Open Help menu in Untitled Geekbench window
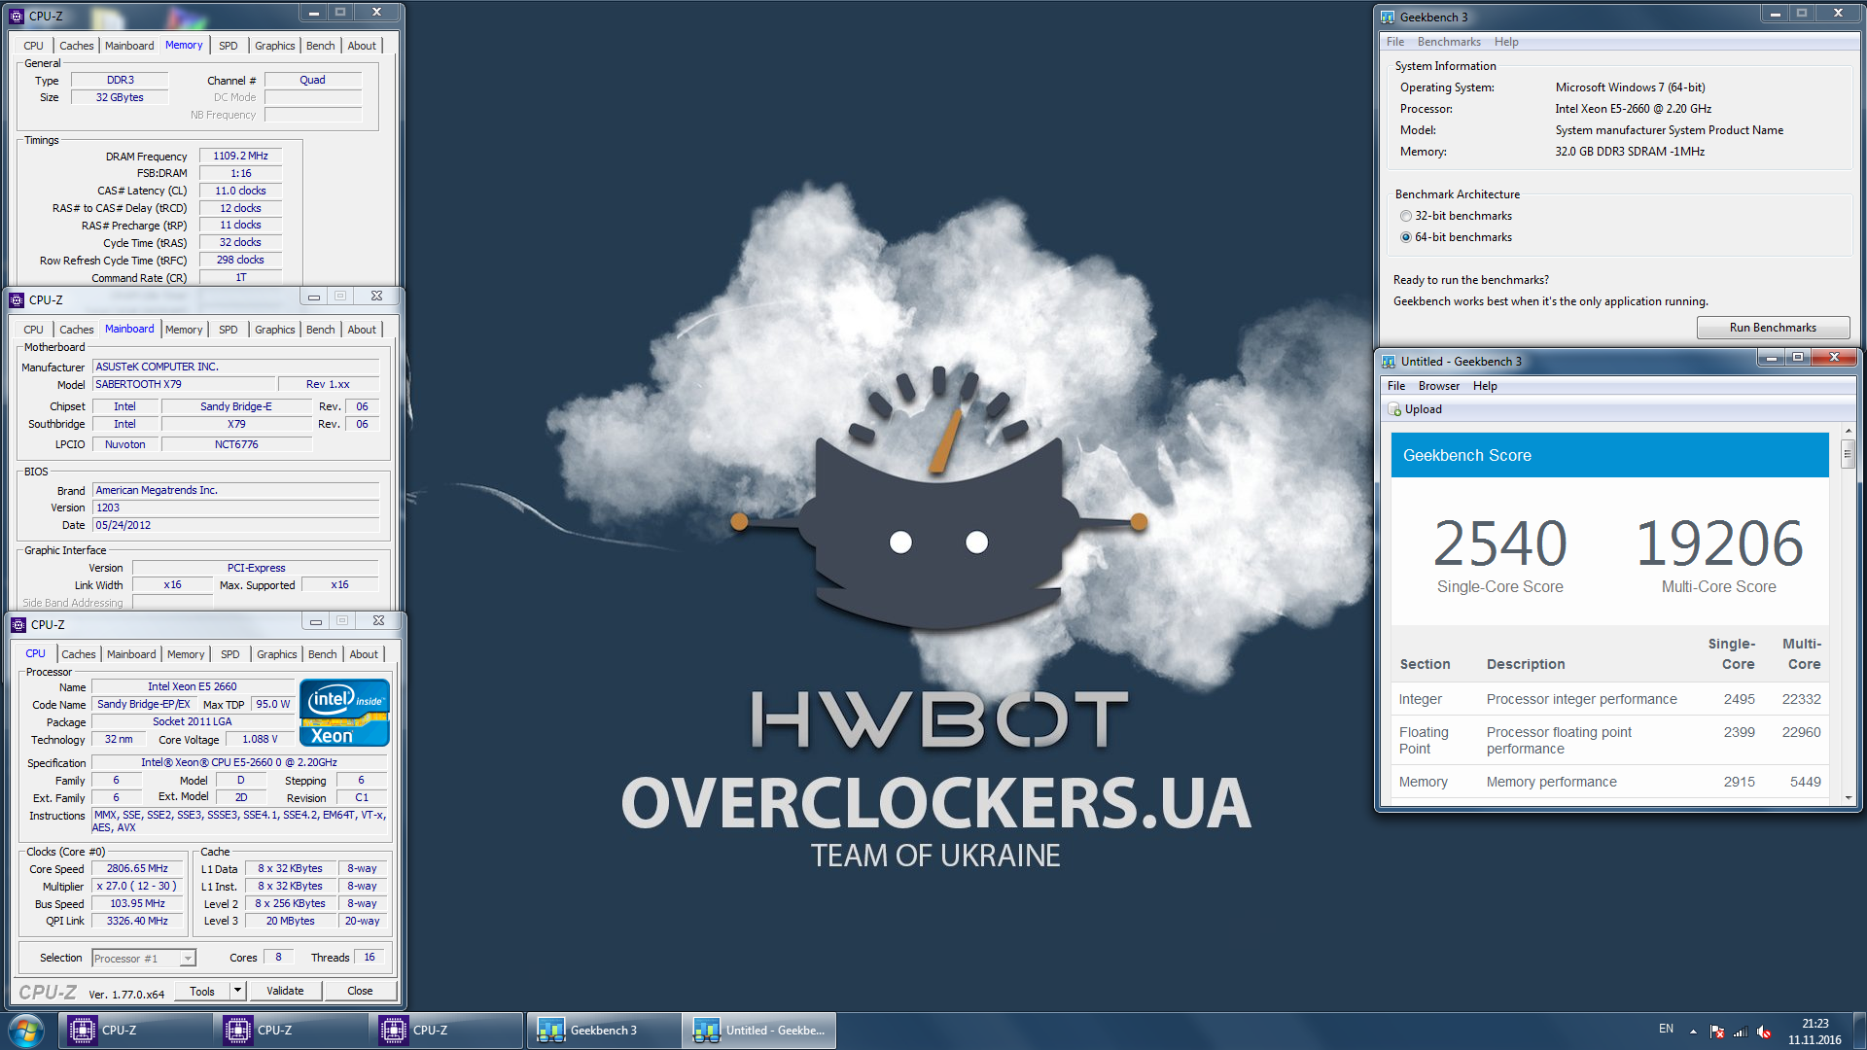 click(x=1485, y=386)
